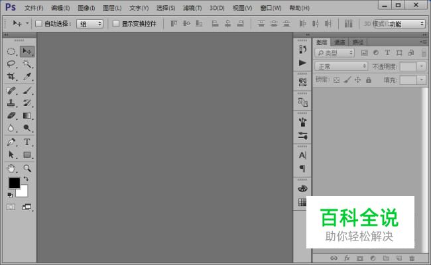Image resolution: width=431 pixels, height=265 pixels.
Task: Change screen mode button
Action: coord(27,207)
